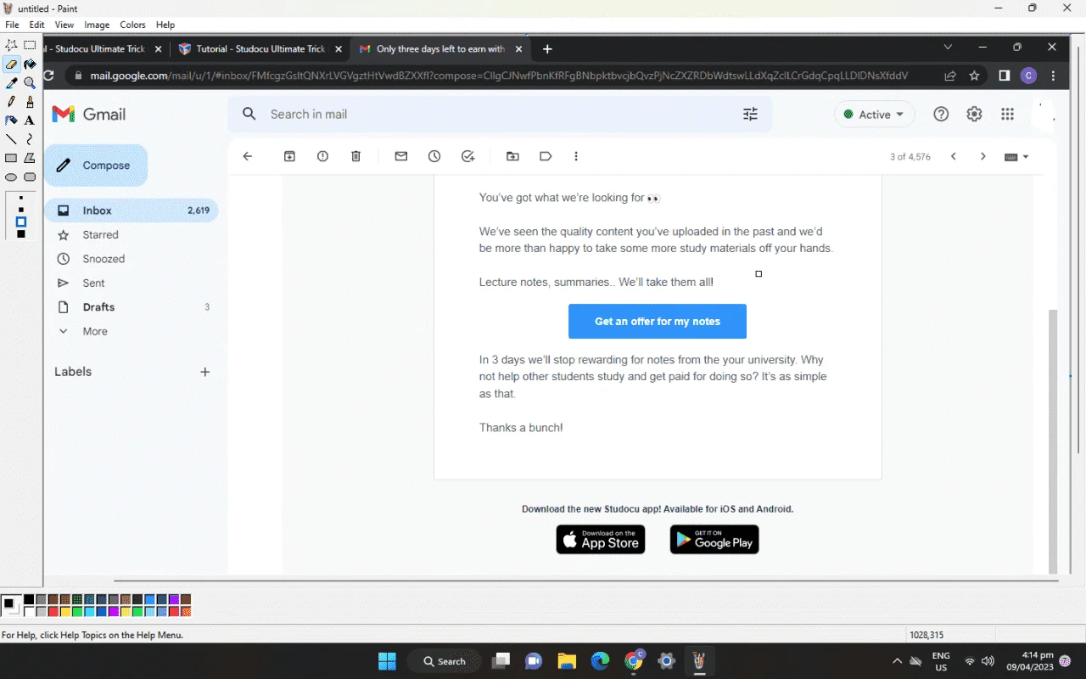Open the Image menu in Paint
1086x679 pixels.
tap(97, 25)
